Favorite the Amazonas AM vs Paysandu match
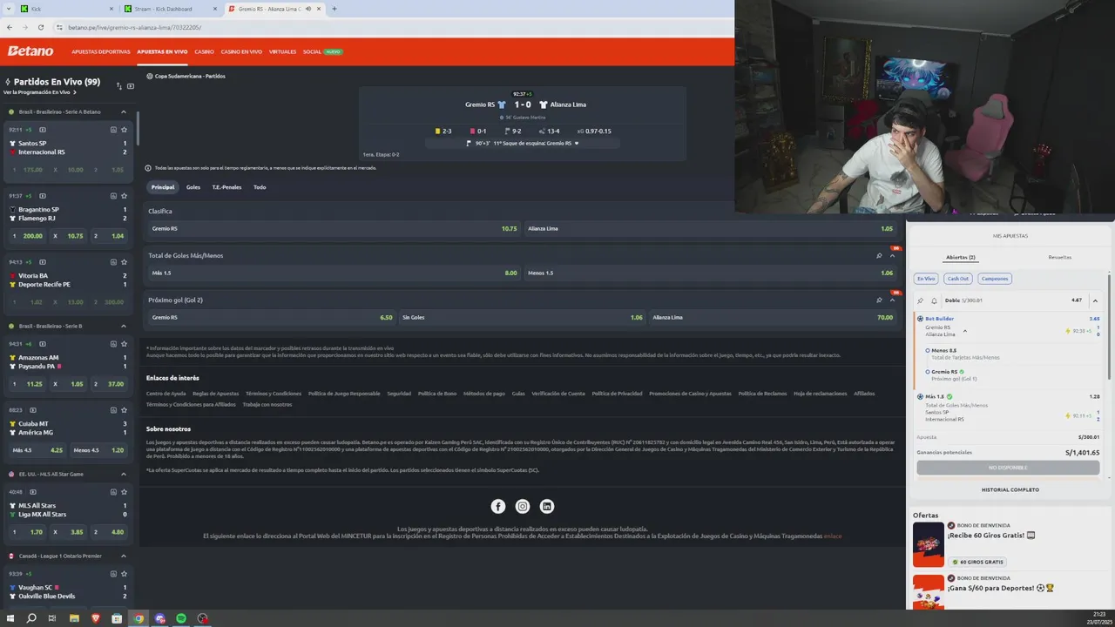The height and width of the screenshot is (627, 1115). 125,344
